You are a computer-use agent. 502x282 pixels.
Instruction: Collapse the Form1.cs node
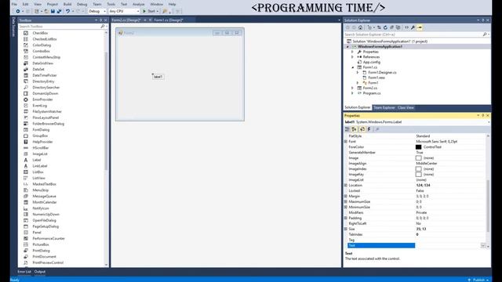coord(353,67)
